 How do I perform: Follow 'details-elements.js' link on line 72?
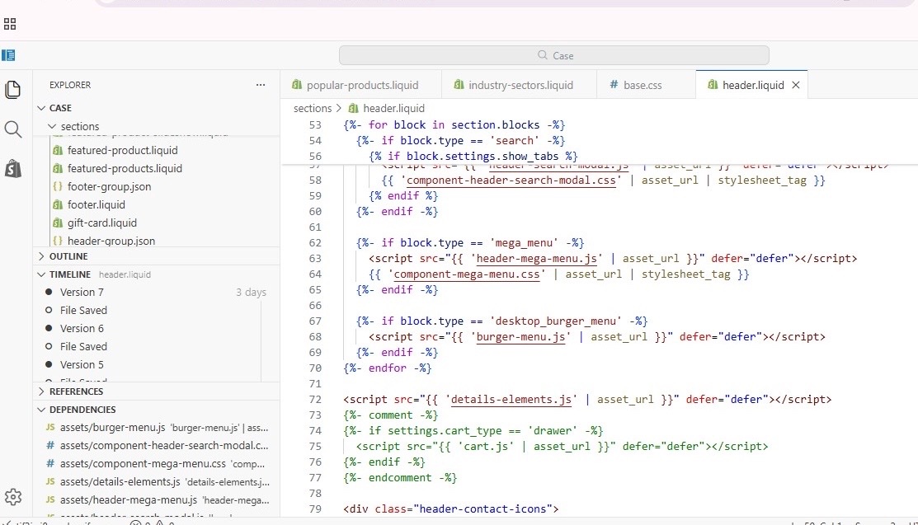point(511,400)
